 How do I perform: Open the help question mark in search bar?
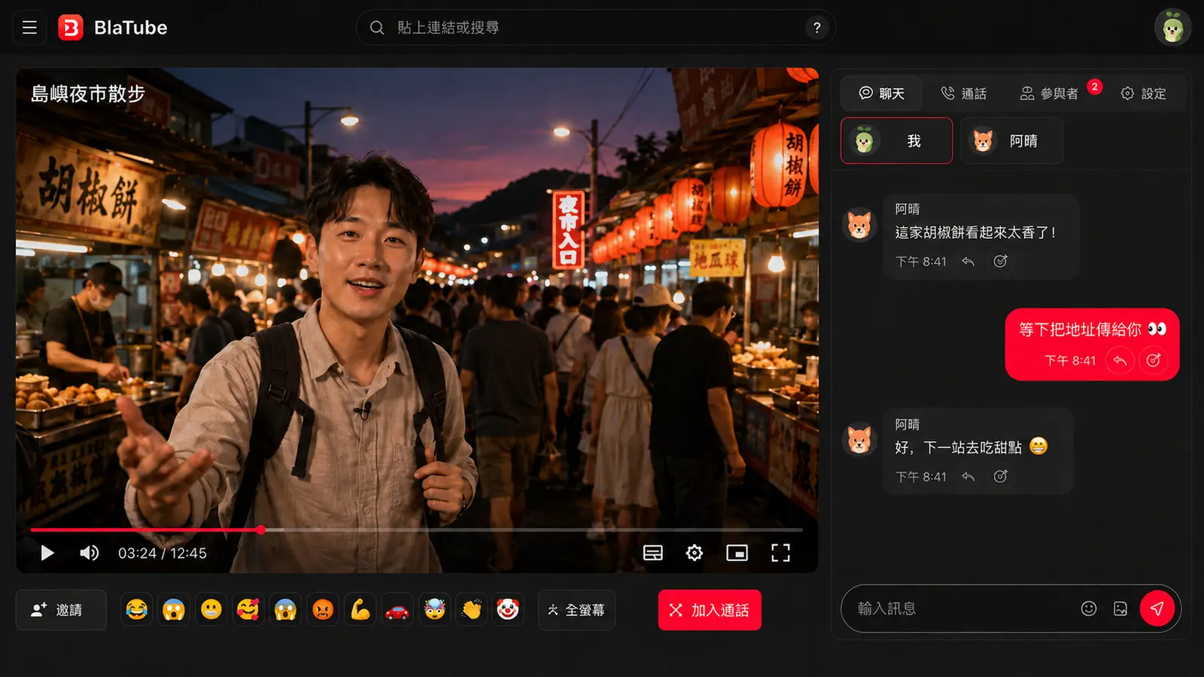click(816, 28)
